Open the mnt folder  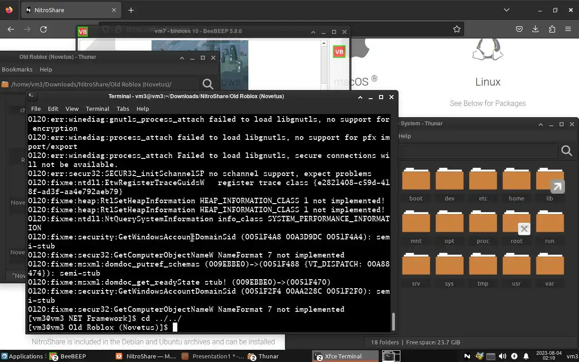416,228
